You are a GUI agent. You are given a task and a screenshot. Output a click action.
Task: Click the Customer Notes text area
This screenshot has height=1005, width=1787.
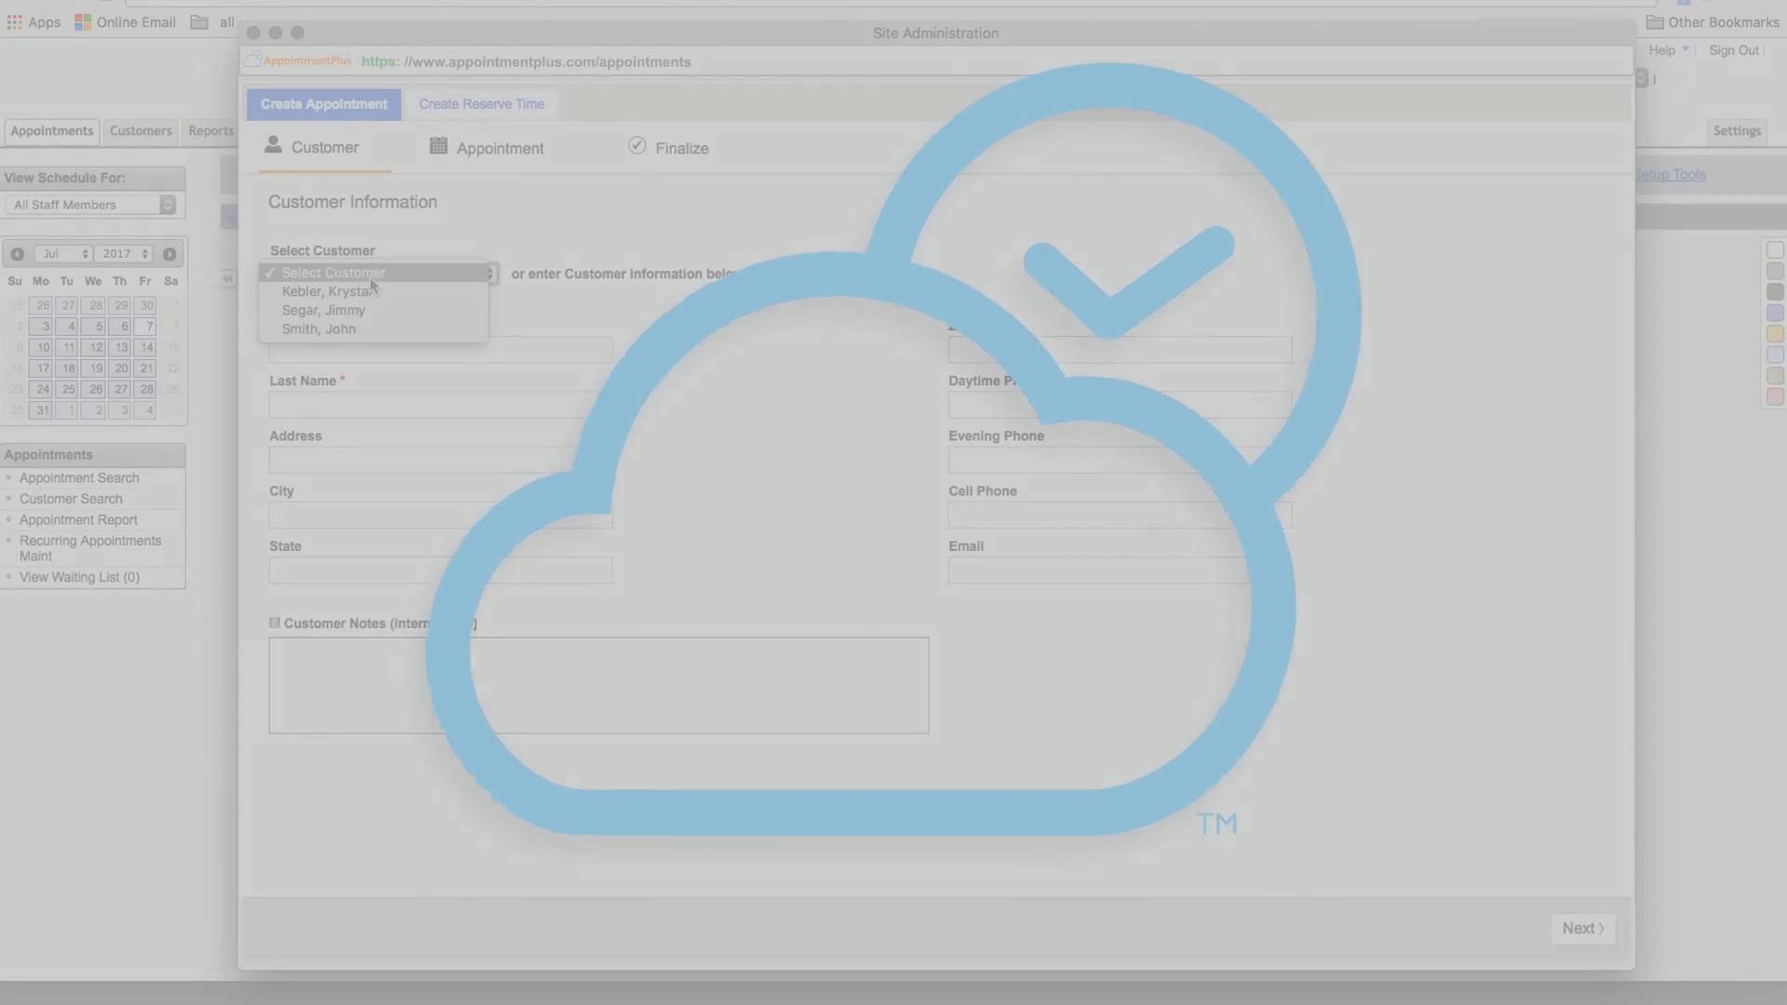pyautogui.click(x=598, y=685)
